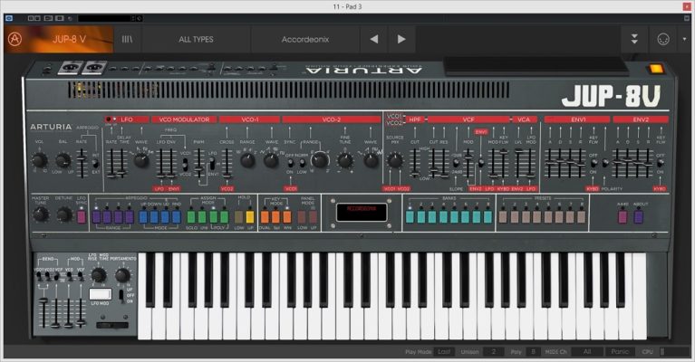Turn the VCO-2 FINE TUNE knob

click(345, 160)
